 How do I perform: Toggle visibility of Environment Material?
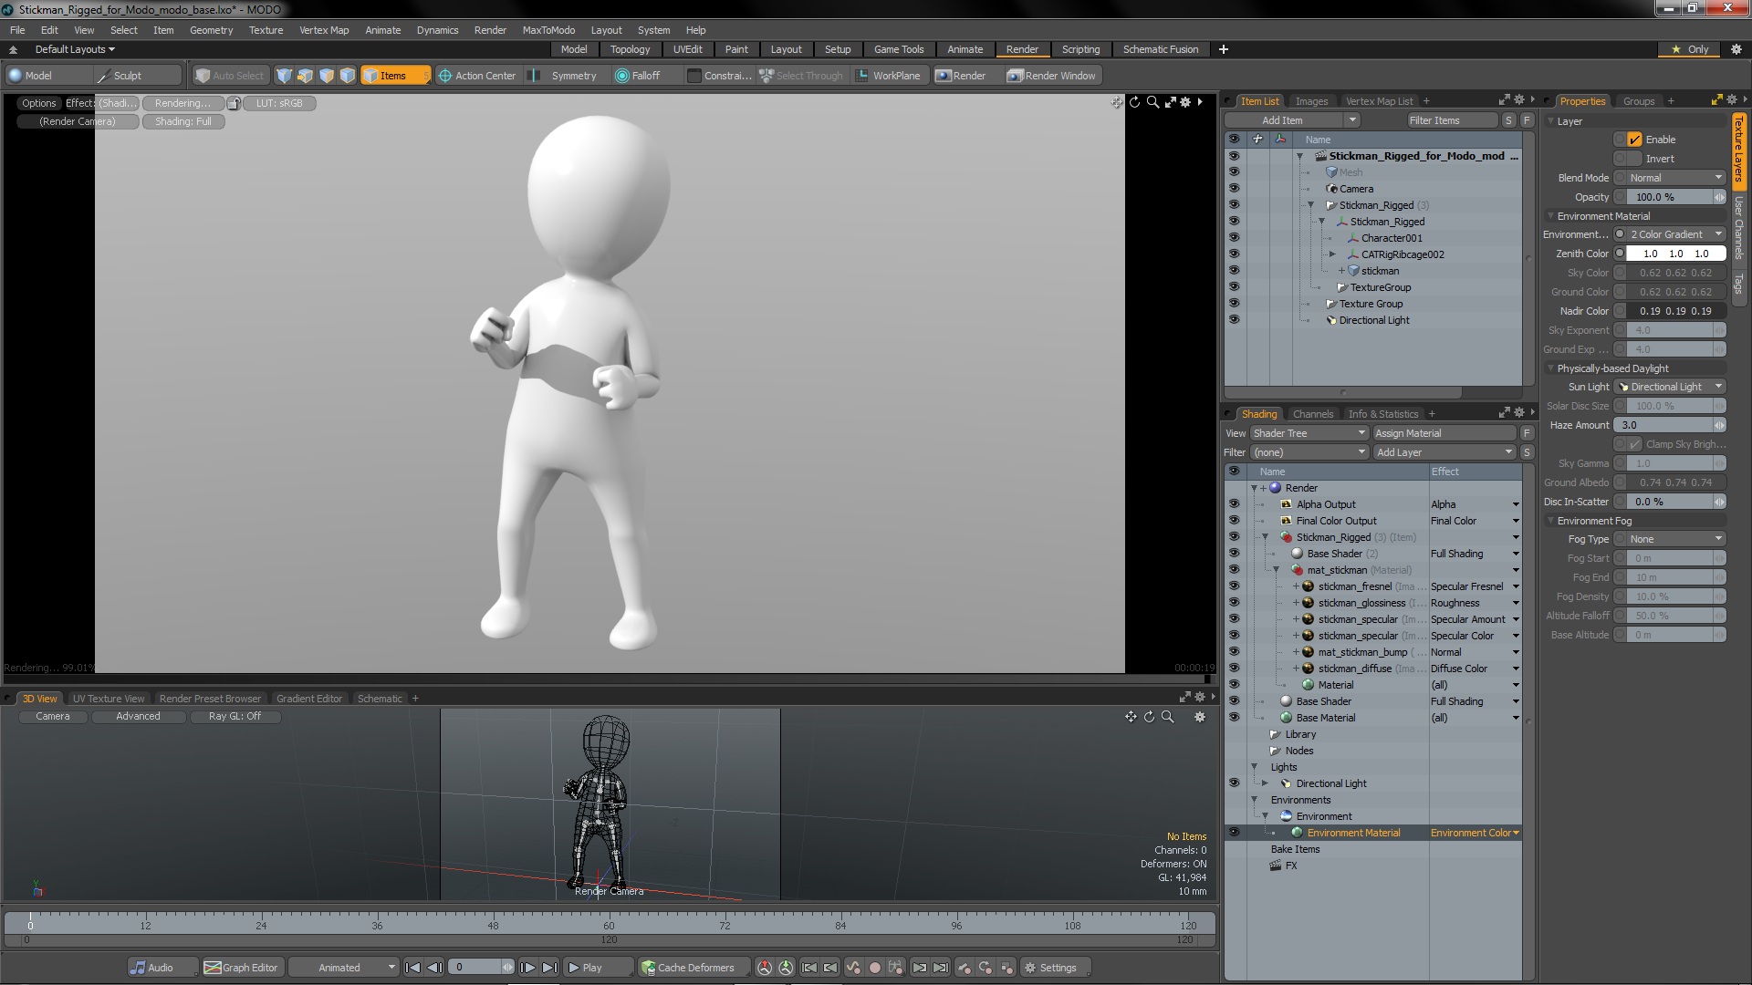1232,833
